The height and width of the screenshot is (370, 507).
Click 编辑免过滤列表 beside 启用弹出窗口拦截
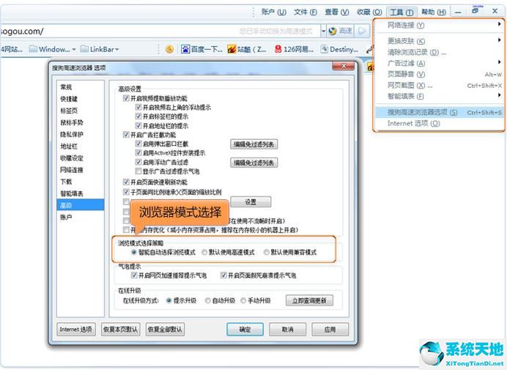tap(253, 144)
